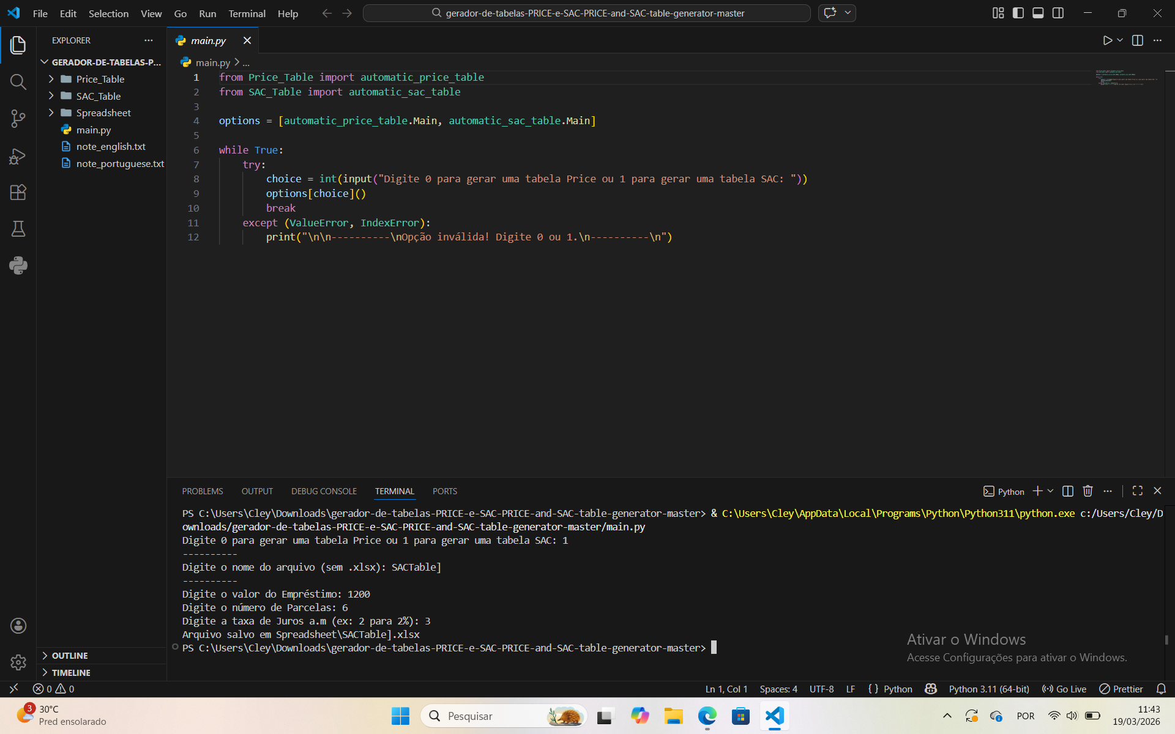Open the Testing flask view
This screenshot has height=734, width=1175.
point(18,229)
